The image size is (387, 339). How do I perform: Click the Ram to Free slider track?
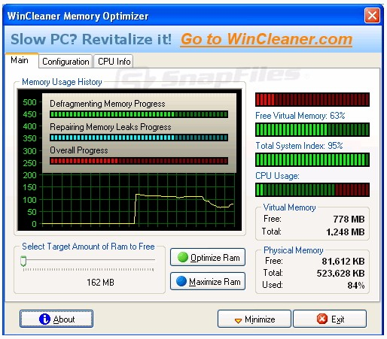tap(88, 260)
